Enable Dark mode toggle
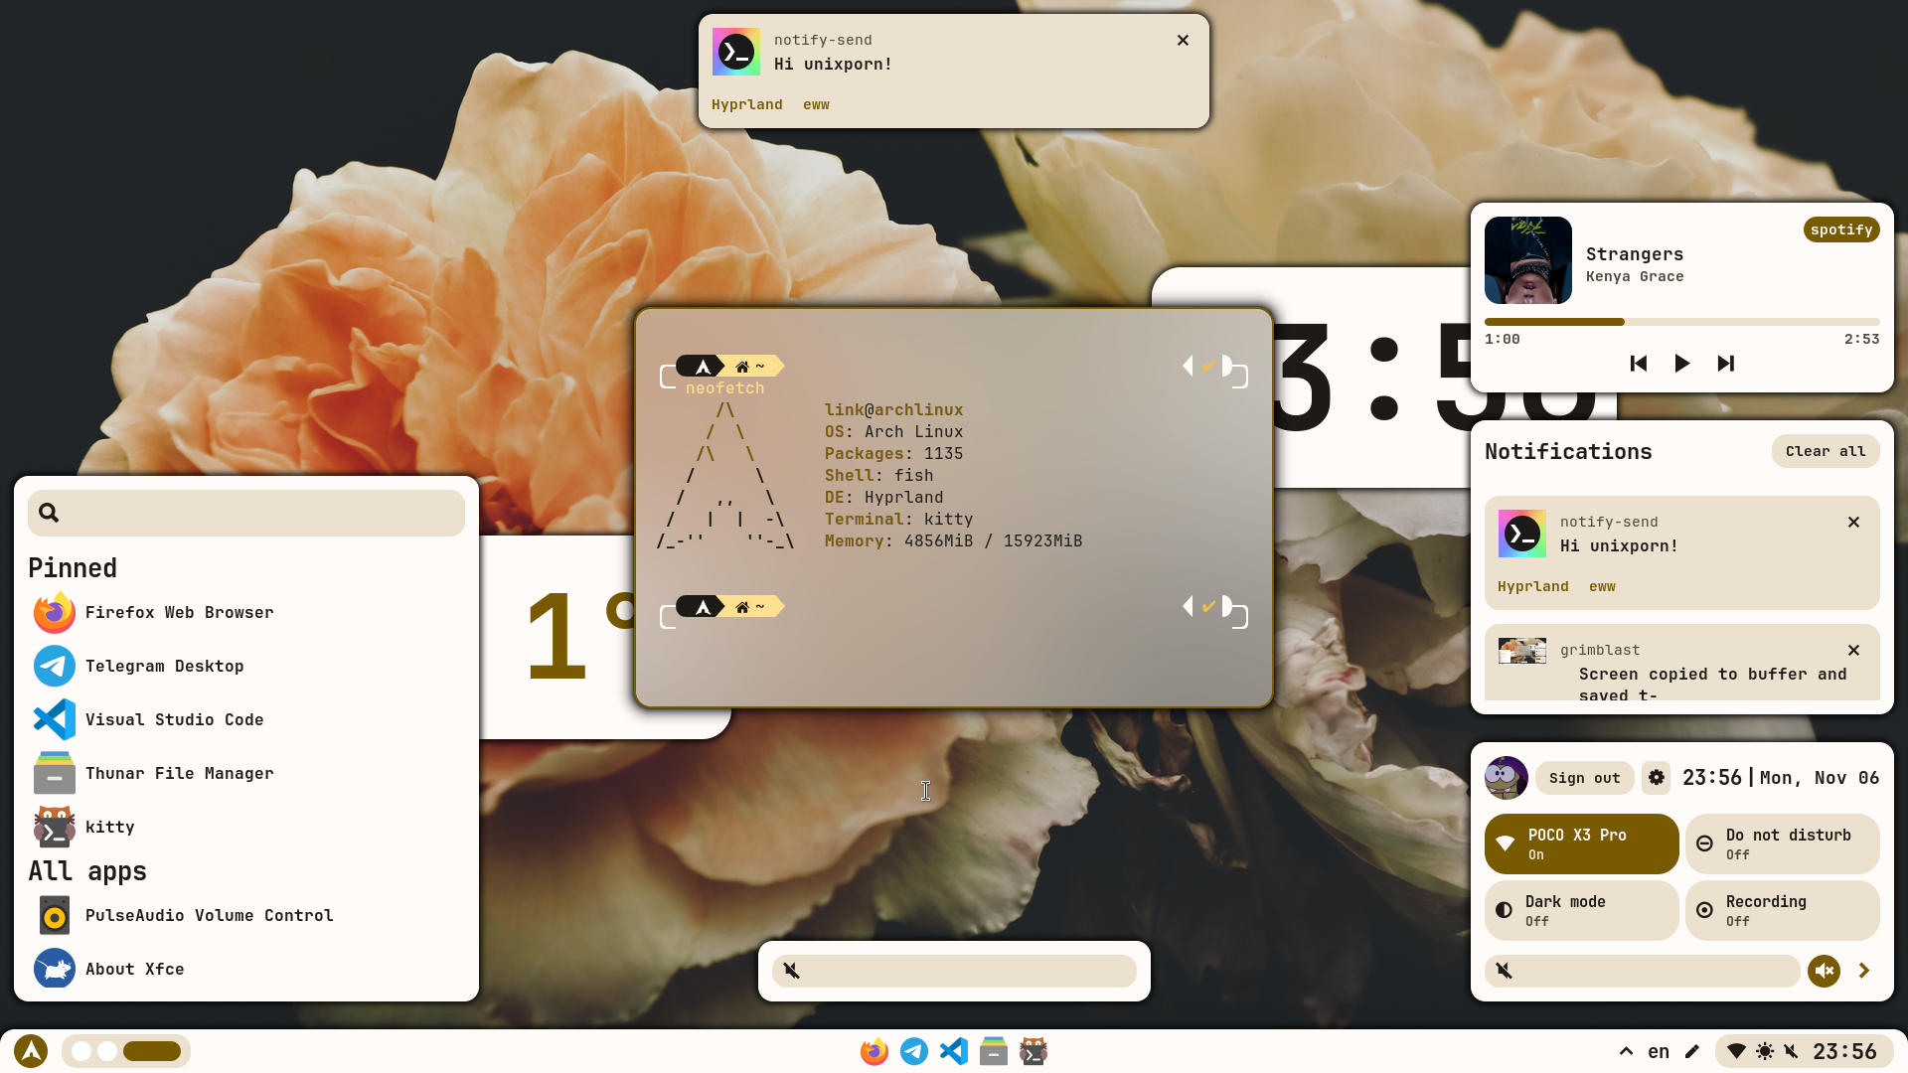 click(x=1581, y=910)
